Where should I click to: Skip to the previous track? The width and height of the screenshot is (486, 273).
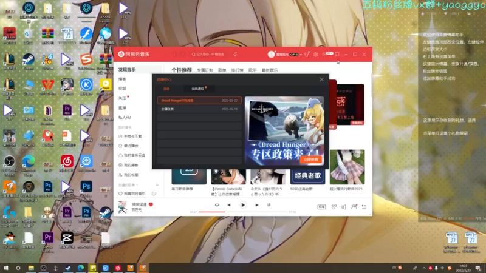coord(229,205)
